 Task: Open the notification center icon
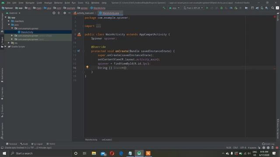coord(274,153)
